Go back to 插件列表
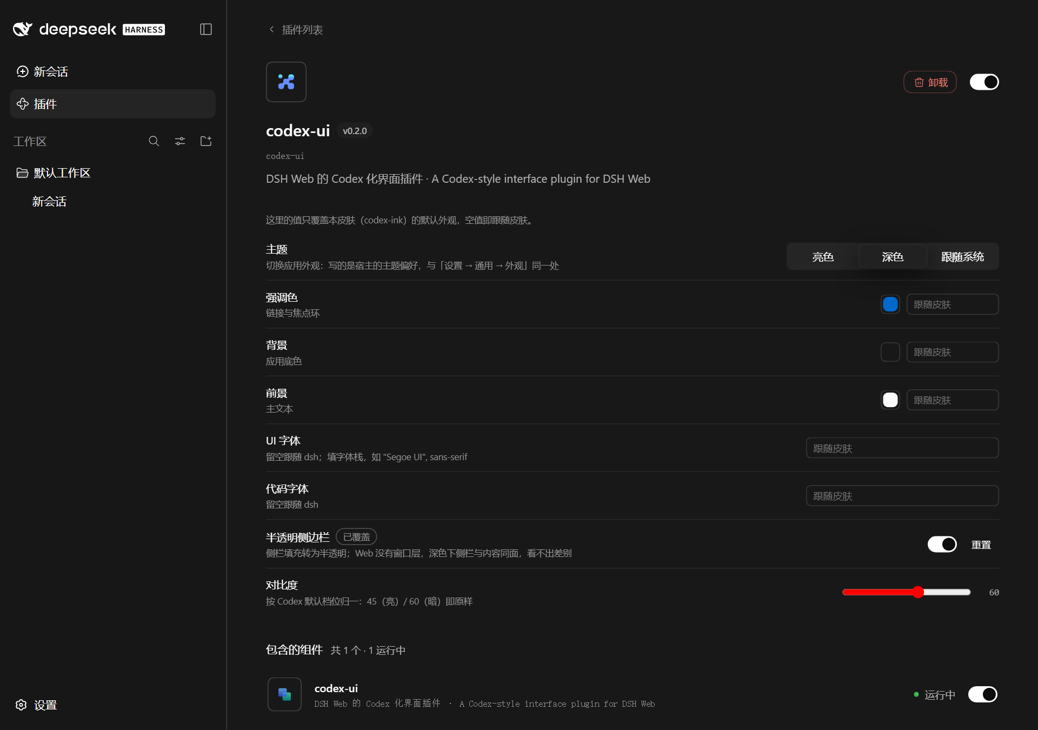Image resolution: width=1038 pixels, height=730 pixels. (296, 30)
